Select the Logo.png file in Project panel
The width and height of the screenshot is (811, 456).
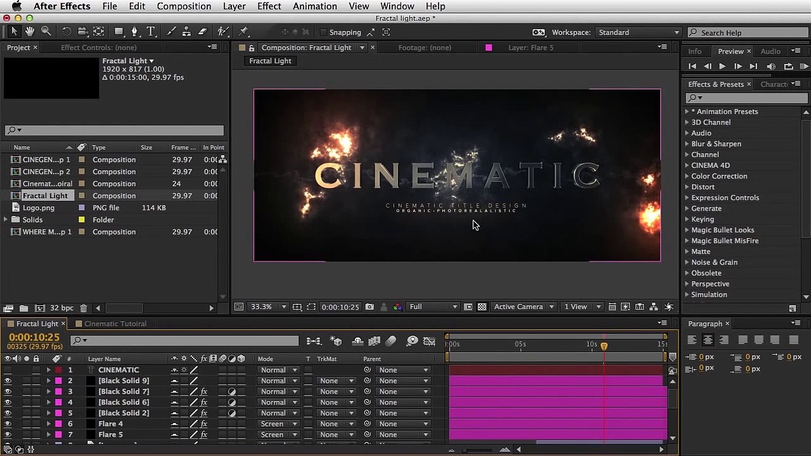pyautogui.click(x=39, y=208)
